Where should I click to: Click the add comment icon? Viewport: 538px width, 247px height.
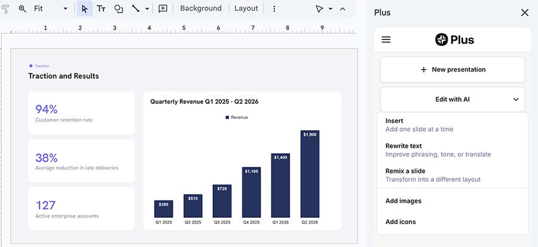click(x=163, y=8)
